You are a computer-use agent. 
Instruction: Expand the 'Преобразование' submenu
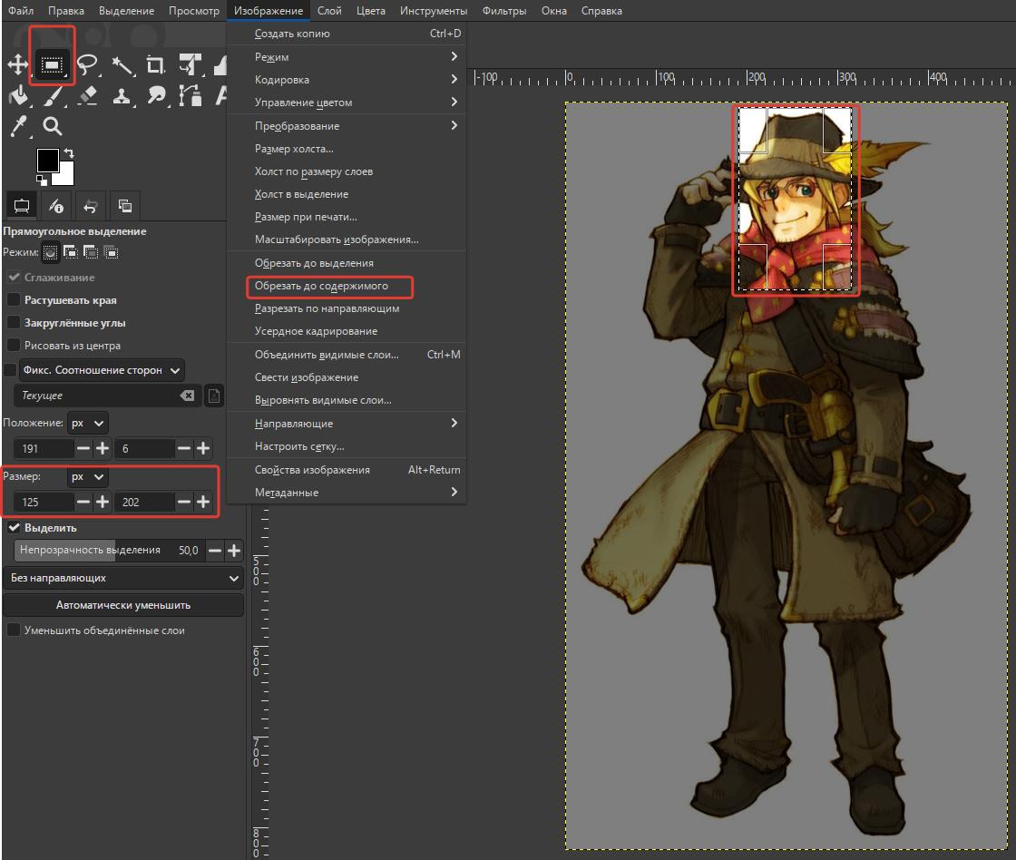coord(347,126)
